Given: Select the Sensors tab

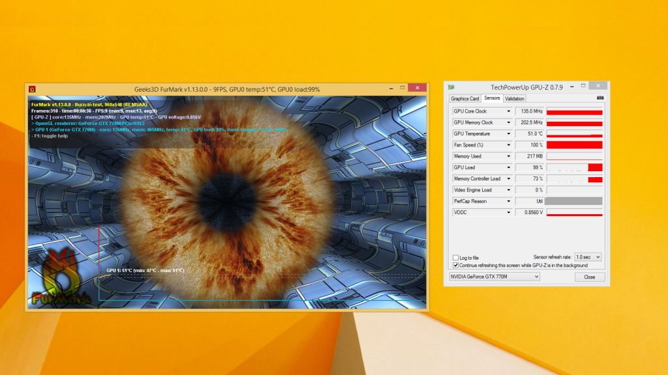Looking at the screenshot, I should click(x=492, y=98).
